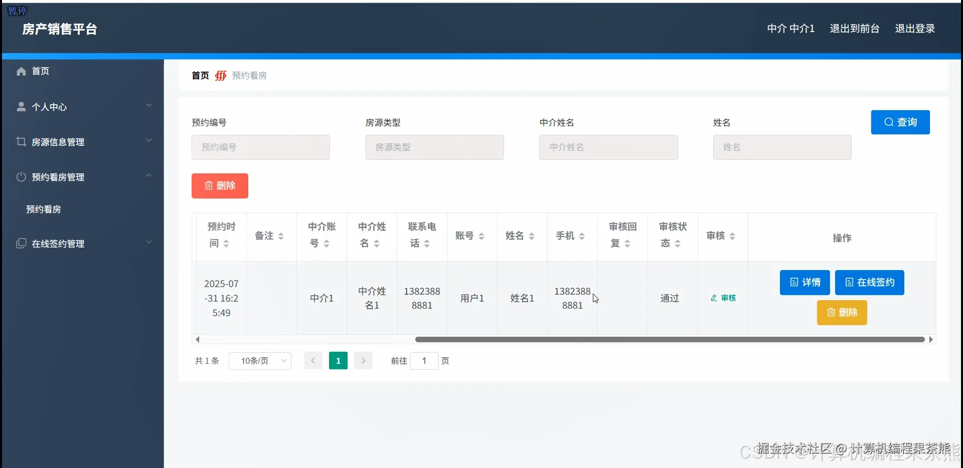This screenshot has height=468, width=963.
Task: Sort the 预约时间 column with its arrows
Action: 226,244
